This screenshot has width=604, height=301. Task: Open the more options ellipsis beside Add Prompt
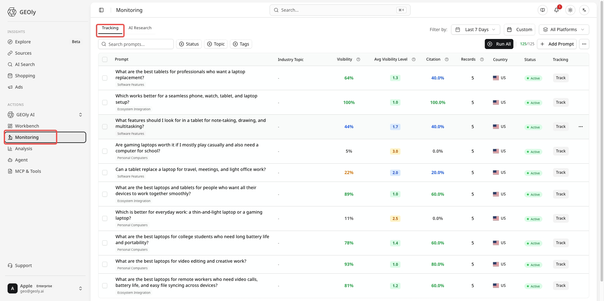pyautogui.click(x=584, y=44)
